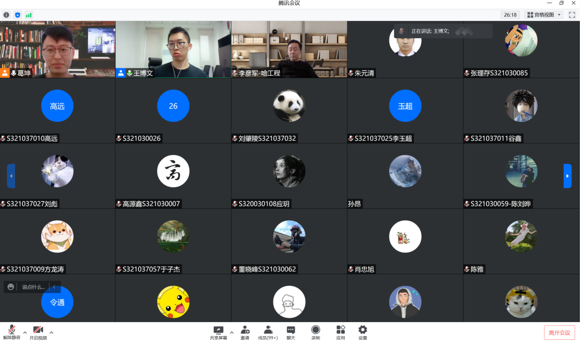Enter full screen mode

tap(572, 15)
